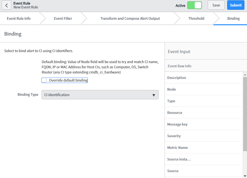Select the Node event field
The width and height of the screenshot is (247, 178).
(x=171, y=89)
